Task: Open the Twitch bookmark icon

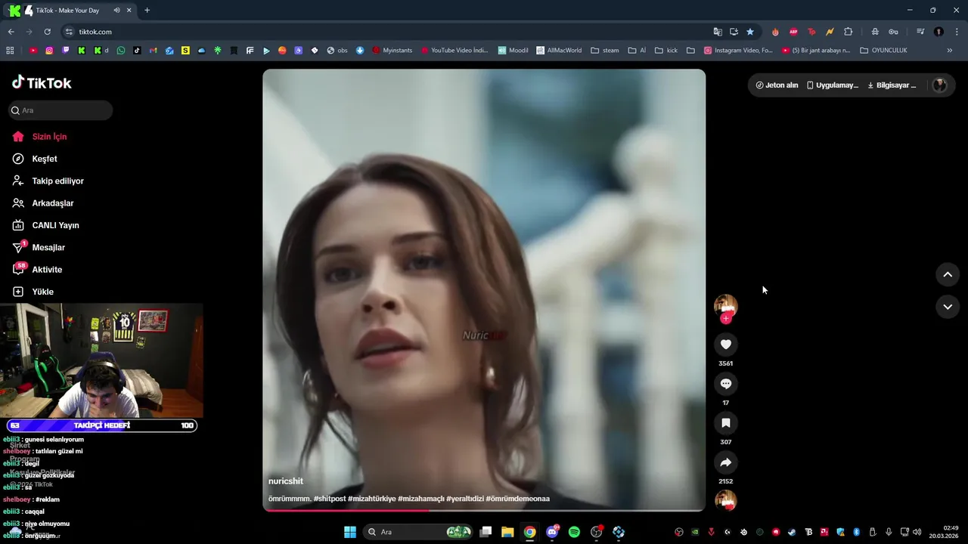Action: click(x=66, y=51)
